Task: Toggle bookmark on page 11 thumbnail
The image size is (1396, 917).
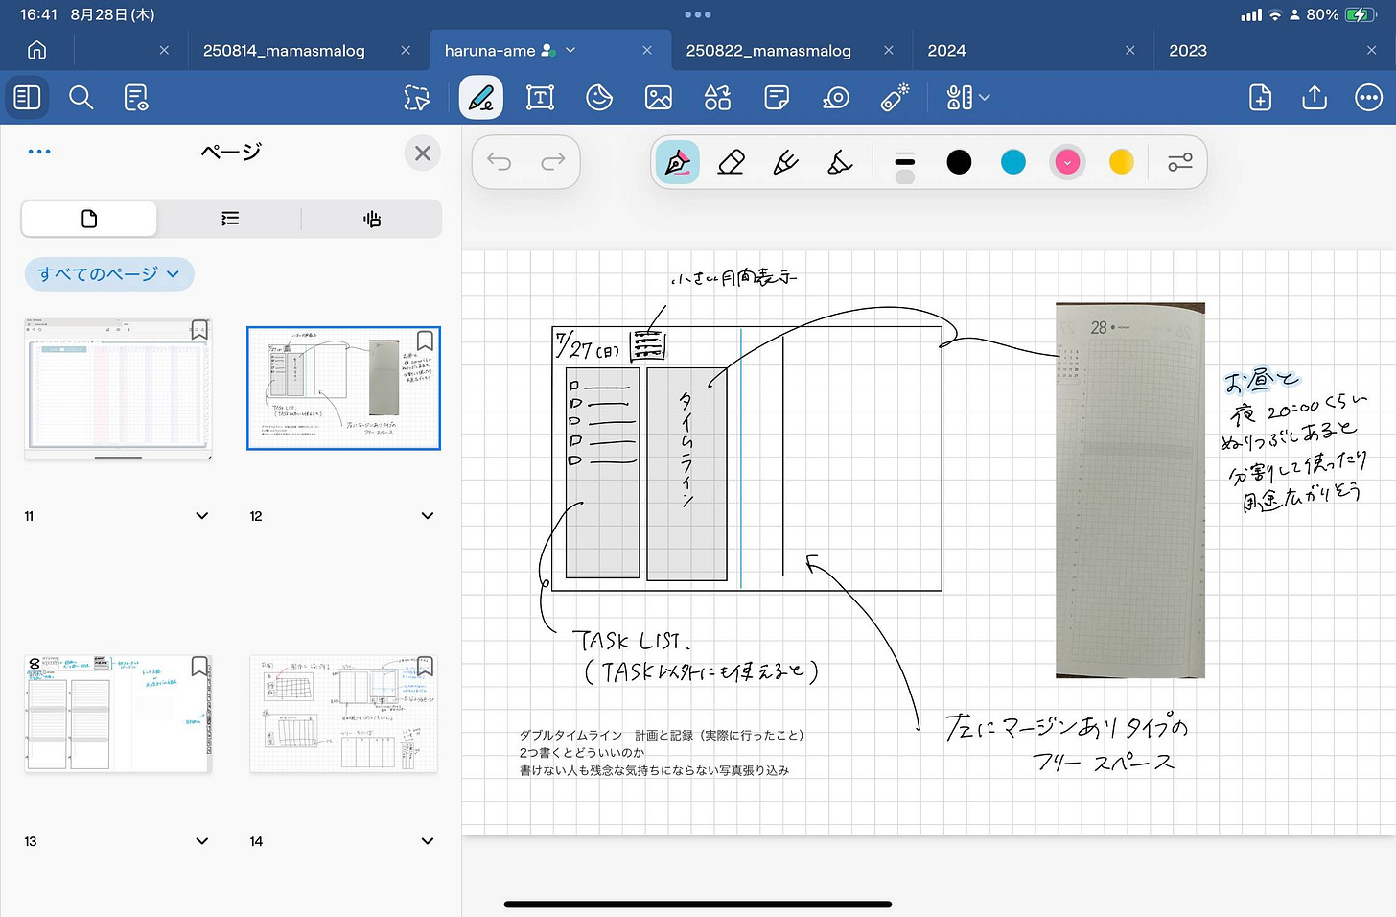Action: click(199, 331)
